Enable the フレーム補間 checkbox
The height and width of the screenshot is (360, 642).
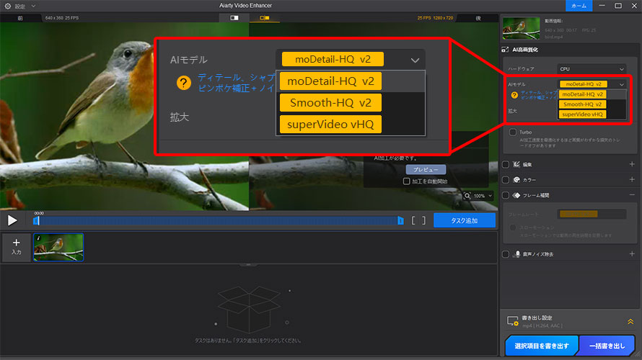[506, 195]
